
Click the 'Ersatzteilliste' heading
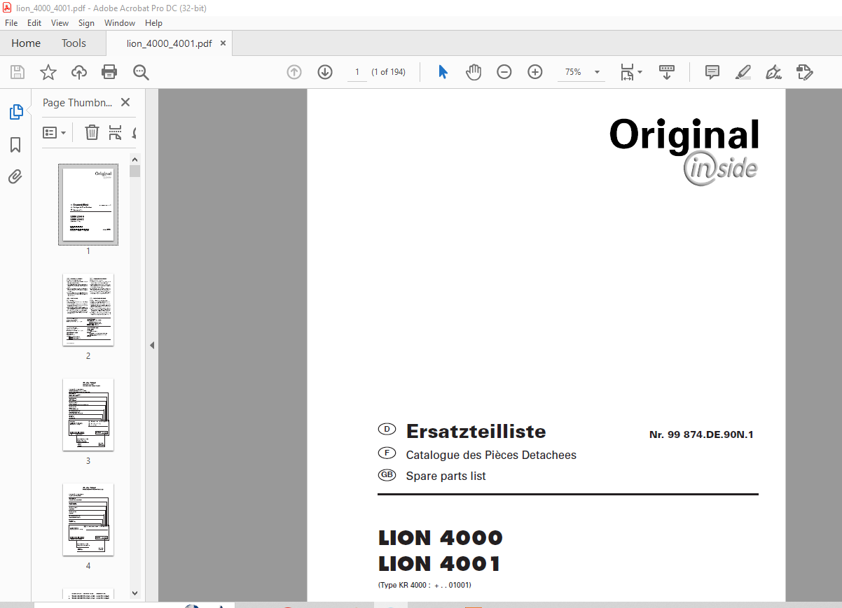click(476, 431)
